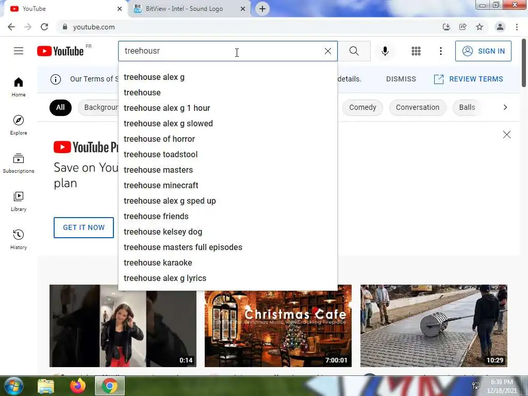
Task: Select treehouse masters full episodes suggestion
Action: [x=227, y=247]
